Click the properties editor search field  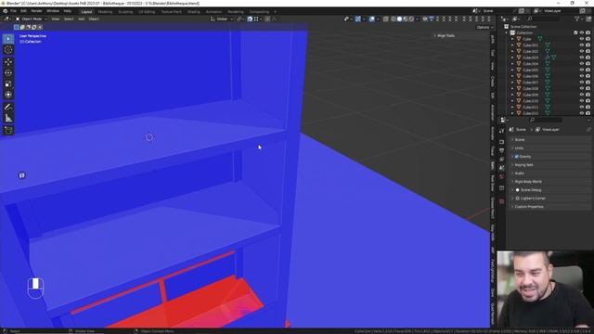click(546, 120)
